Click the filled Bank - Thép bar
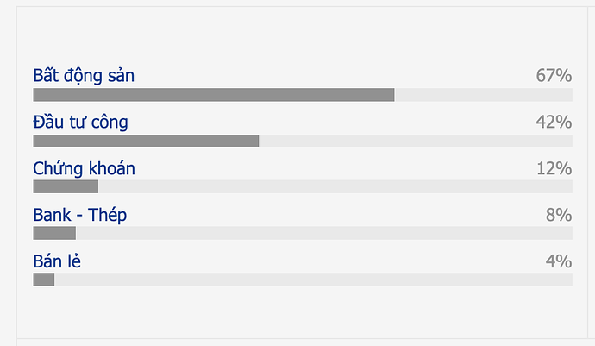Viewport: 595px width, 346px height. pos(54,233)
